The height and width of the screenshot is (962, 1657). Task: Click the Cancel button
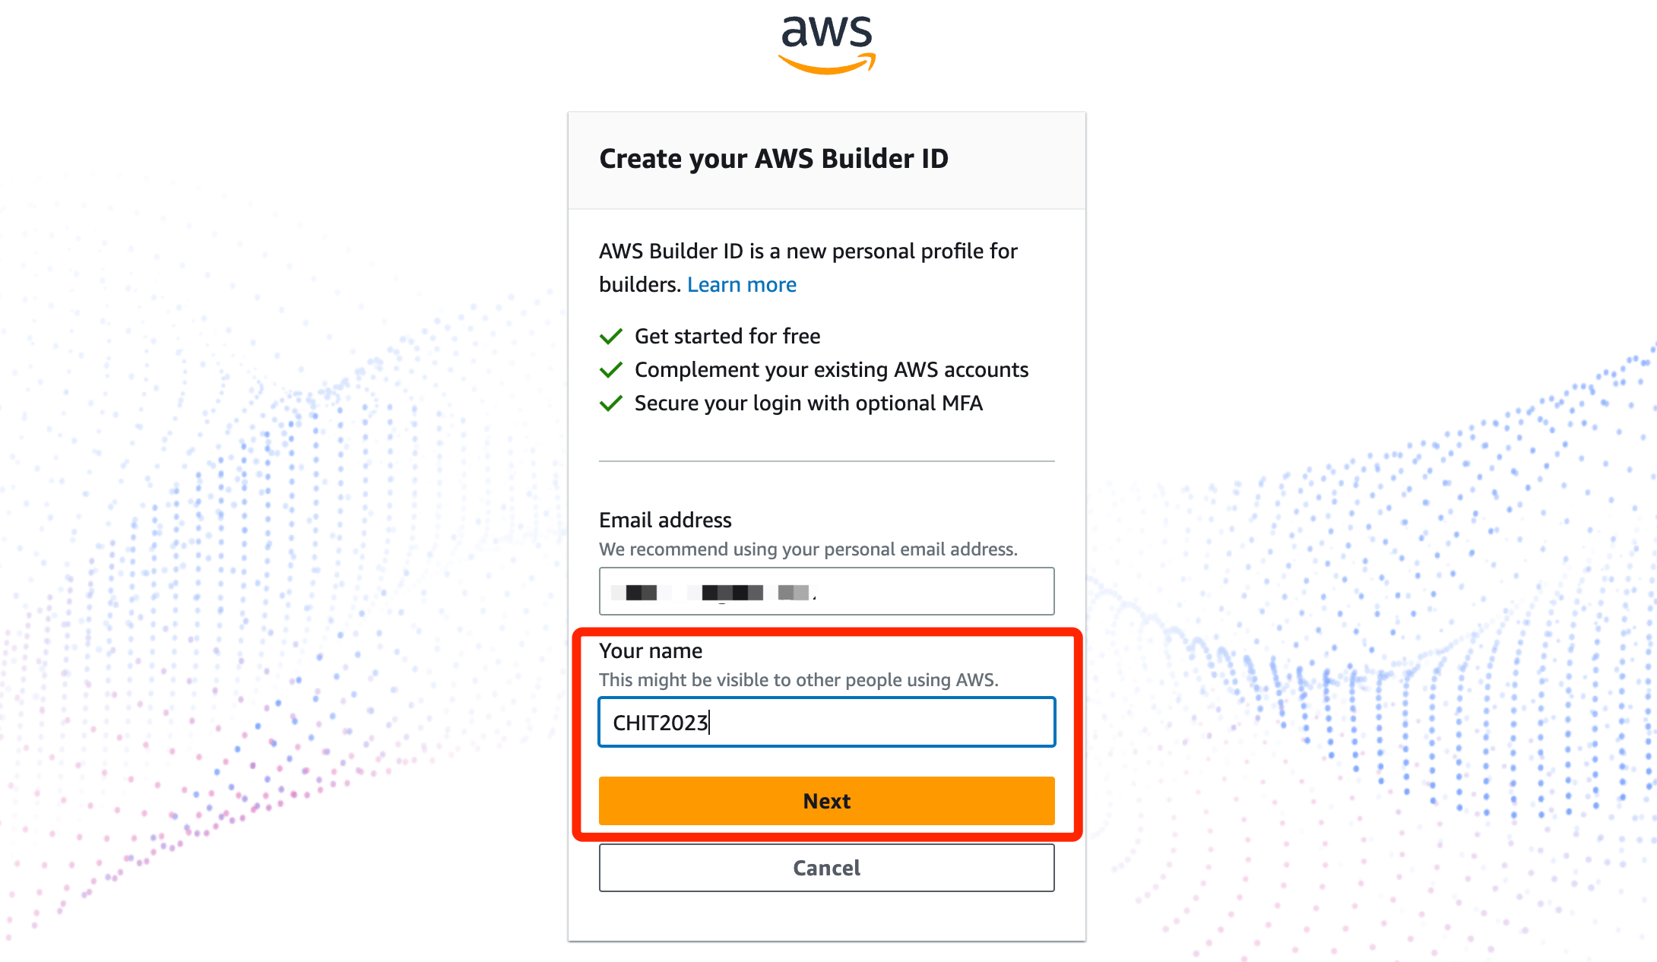827,868
